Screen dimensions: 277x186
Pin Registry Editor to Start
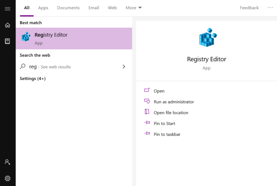[164, 123]
